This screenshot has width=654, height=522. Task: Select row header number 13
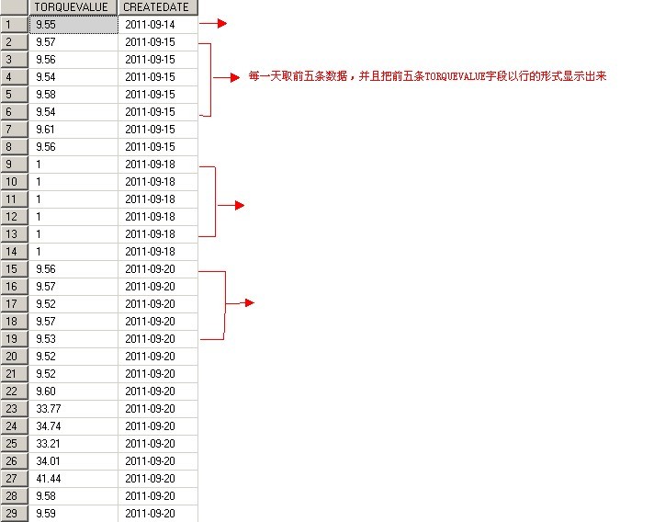coord(14,234)
